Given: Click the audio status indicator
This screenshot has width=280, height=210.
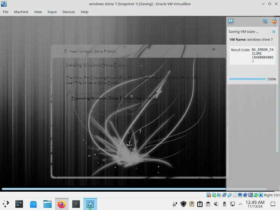Looking at the screenshot, I should 219,195.
